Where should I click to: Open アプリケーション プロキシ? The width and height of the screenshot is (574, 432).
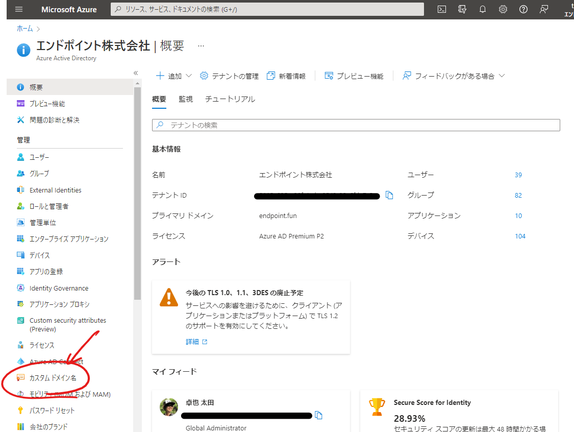coord(59,304)
